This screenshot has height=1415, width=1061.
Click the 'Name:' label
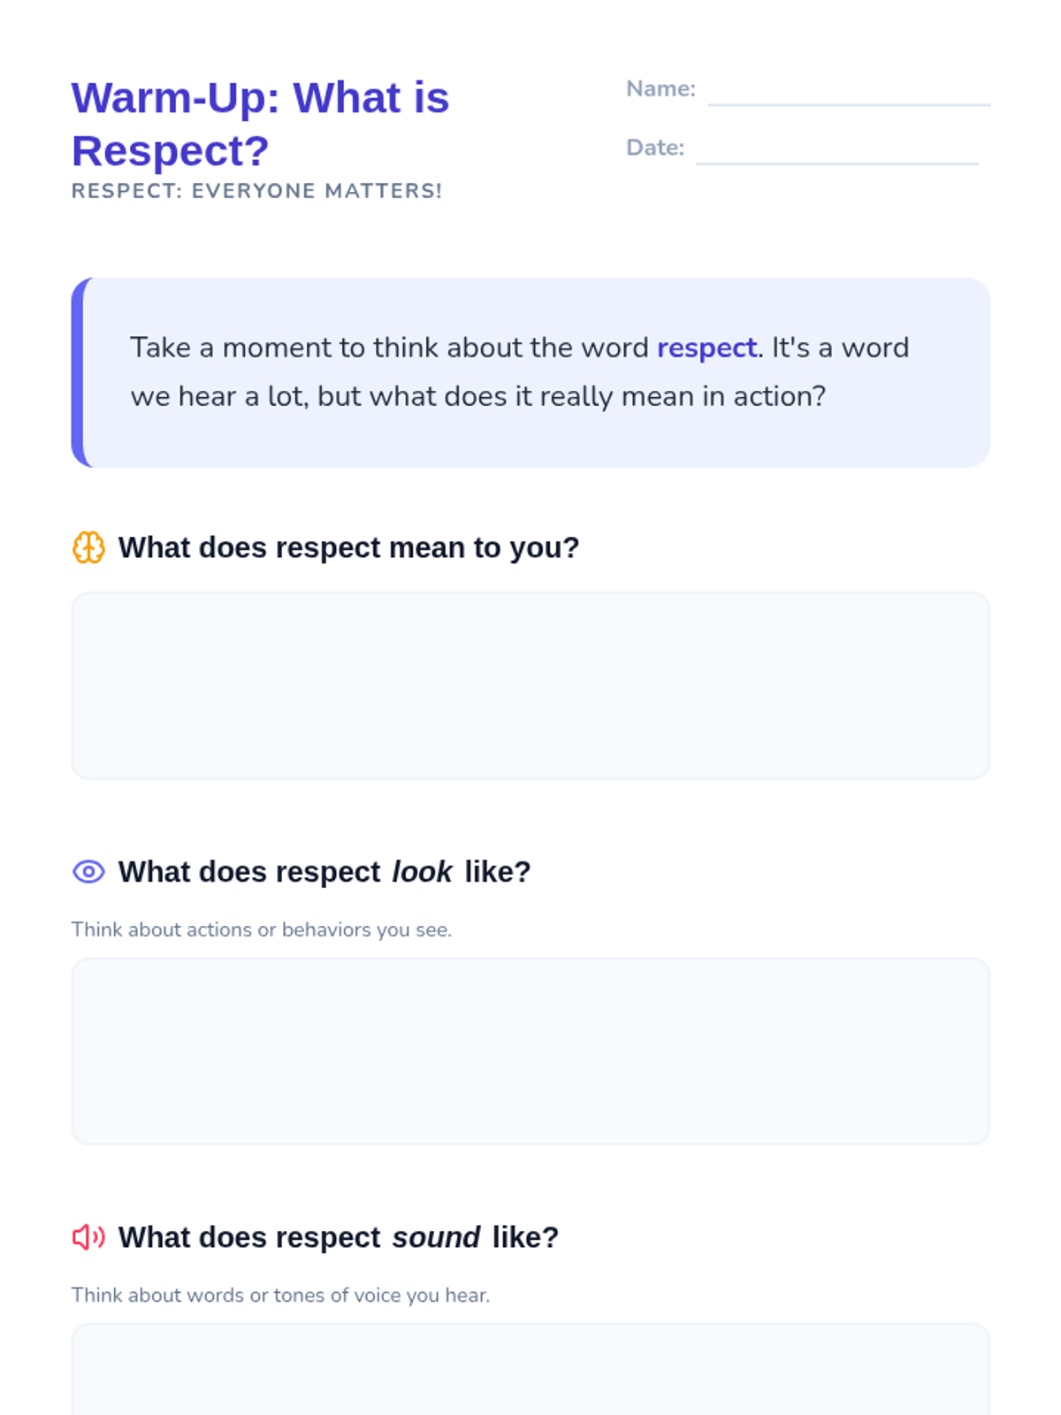click(660, 88)
